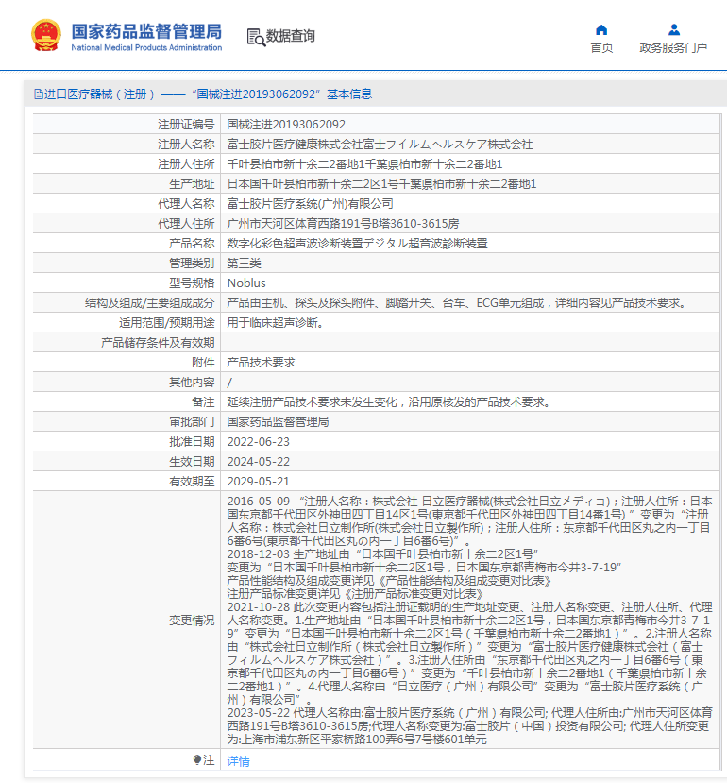Click National Medical Products Administration subtitle

(146, 47)
